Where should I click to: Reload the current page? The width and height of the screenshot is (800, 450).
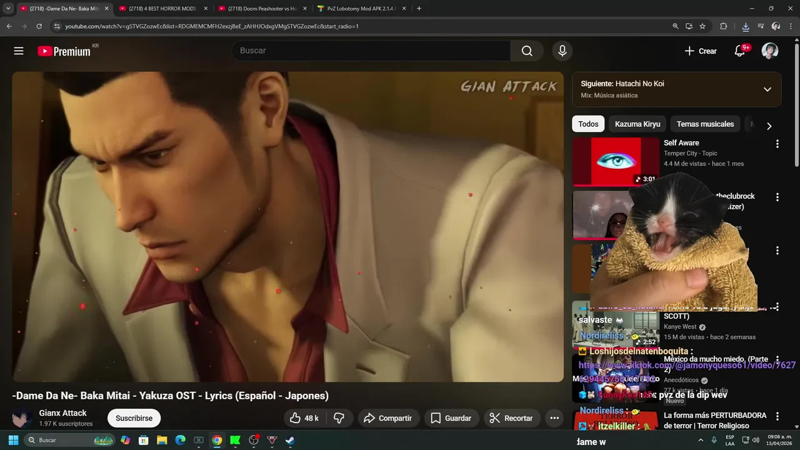(39, 26)
